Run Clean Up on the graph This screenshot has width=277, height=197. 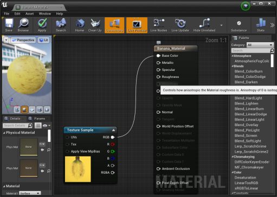95,25
